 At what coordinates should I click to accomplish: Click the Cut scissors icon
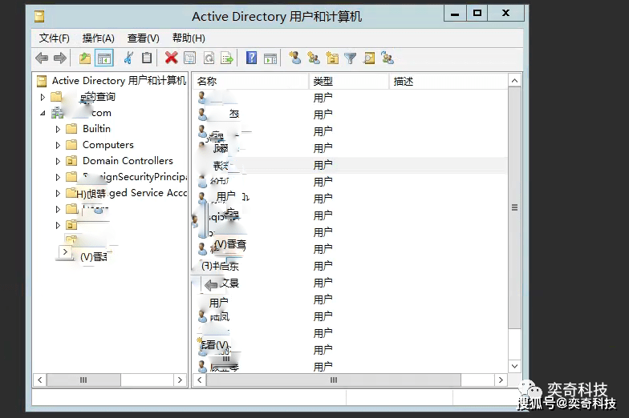pos(128,58)
